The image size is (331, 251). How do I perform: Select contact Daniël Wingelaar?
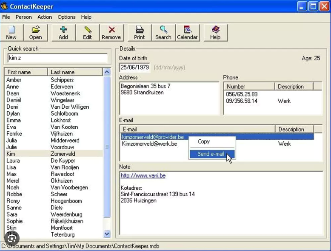[x=54, y=100]
